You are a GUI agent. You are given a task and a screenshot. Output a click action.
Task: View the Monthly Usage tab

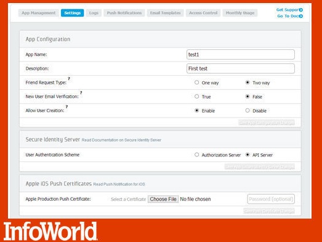click(x=240, y=13)
